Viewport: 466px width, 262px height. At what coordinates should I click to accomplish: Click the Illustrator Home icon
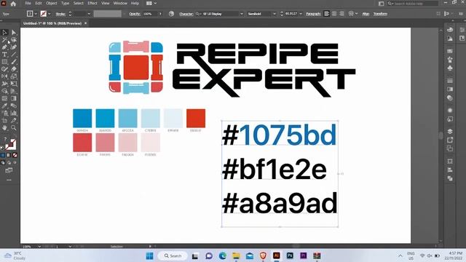click(x=13, y=4)
